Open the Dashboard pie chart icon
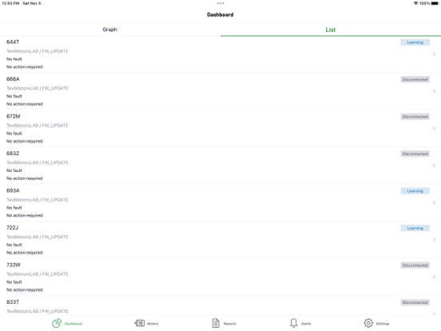This screenshot has width=441, height=331. click(57, 323)
